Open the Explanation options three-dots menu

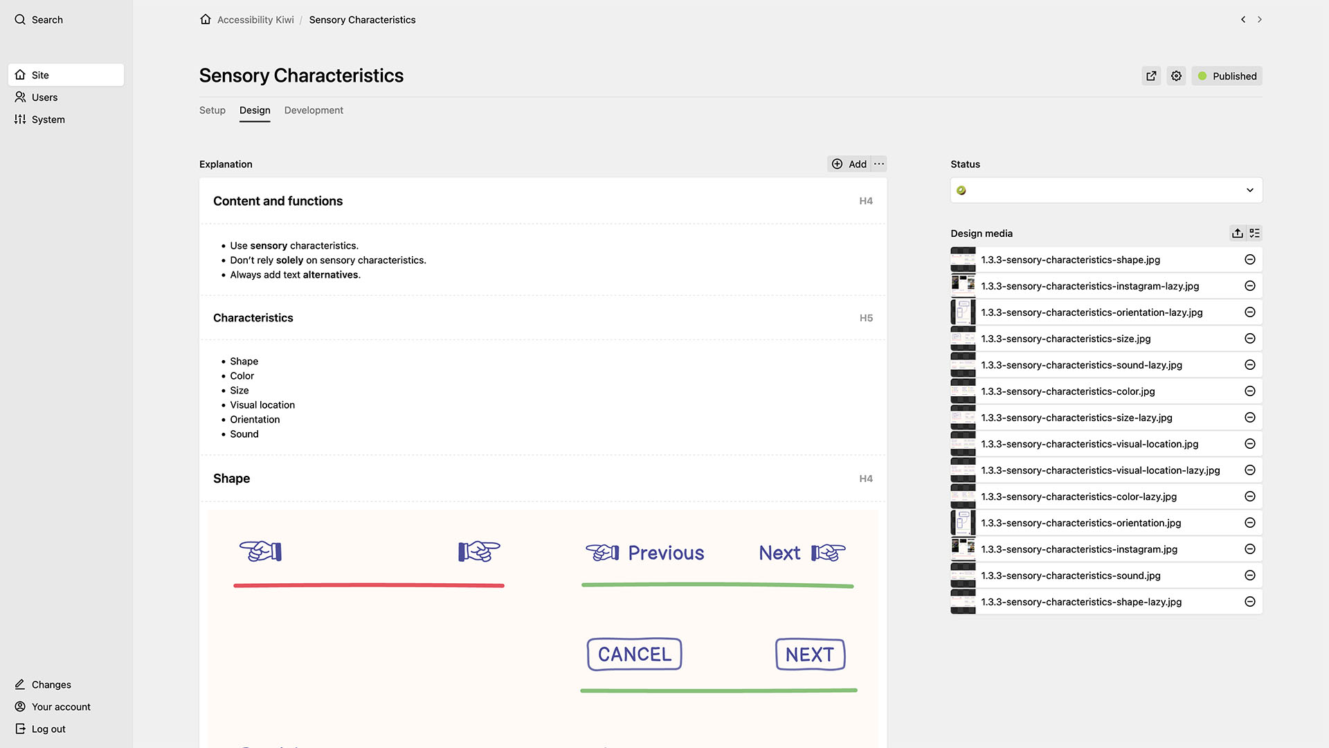click(879, 164)
